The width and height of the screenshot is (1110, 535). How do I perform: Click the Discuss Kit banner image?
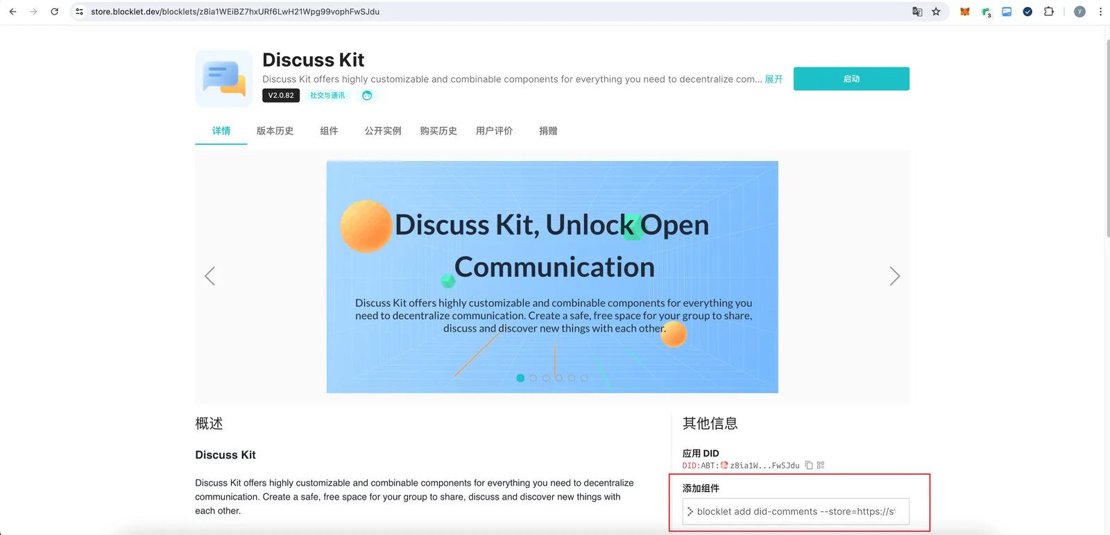pos(552,277)
